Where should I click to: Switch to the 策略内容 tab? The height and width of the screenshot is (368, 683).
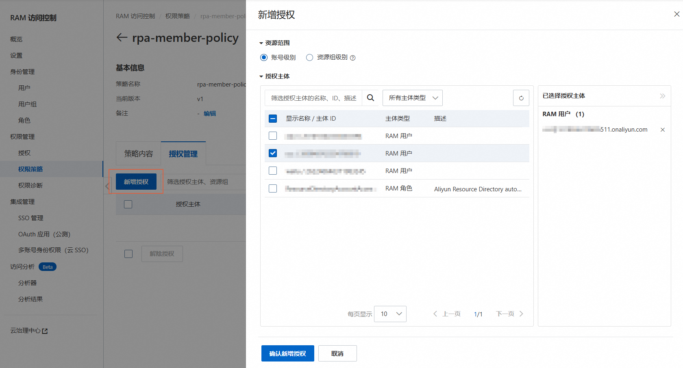click(139, 154)
